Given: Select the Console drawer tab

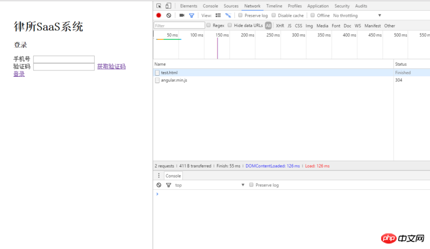Looking at the screenshot, I should pos(173,176).
